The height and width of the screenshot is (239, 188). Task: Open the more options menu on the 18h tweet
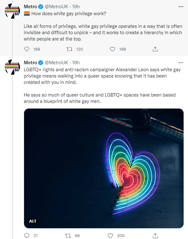pyautogui.click(x=181, y=63)
